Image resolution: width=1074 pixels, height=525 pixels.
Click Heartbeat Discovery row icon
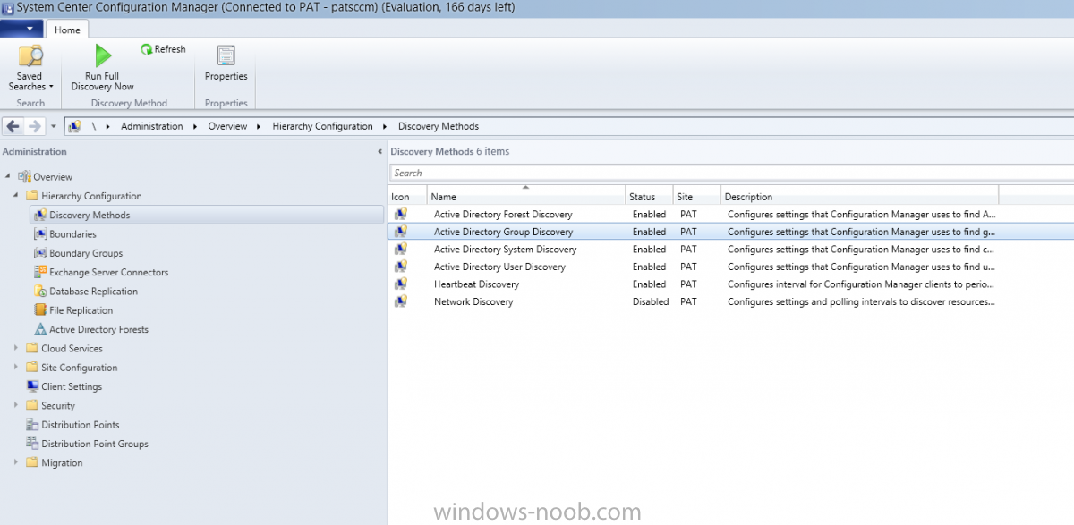(x=401, y=284)
